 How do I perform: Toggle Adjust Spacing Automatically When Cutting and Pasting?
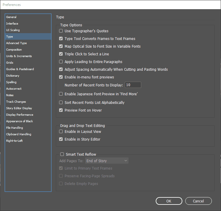tap(61, 69)
